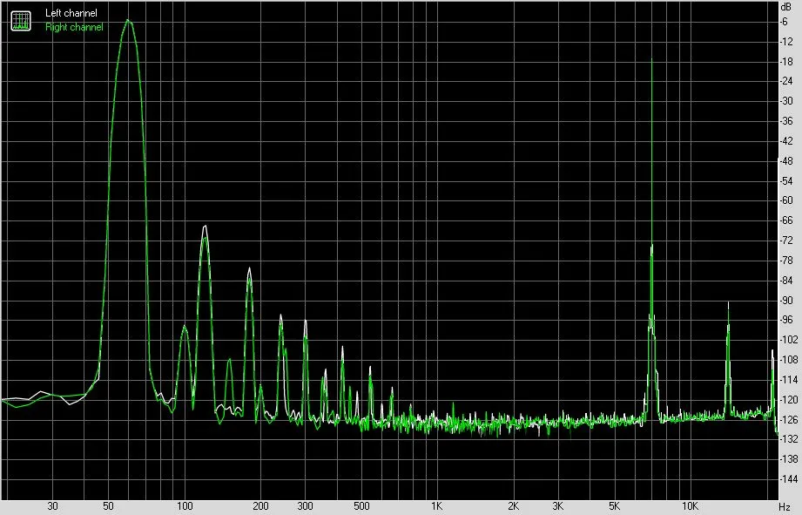The height and width of the screenshot is (515, 802).
Task: Click the 100 Hz frequency axis label
Action: click(185, 506)
